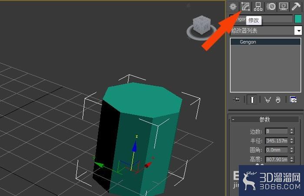Click the 半径 spinner arrows
The image size is (304, 196).
tap(292, 141)
